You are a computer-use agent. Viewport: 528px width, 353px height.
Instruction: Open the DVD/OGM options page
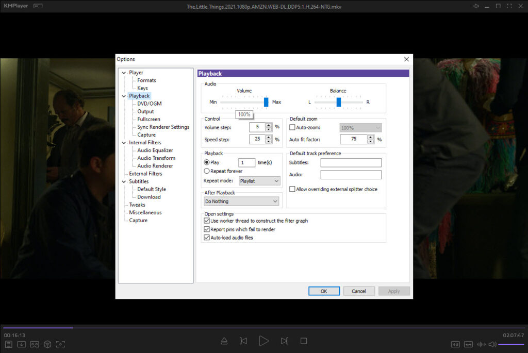point(149,104)
